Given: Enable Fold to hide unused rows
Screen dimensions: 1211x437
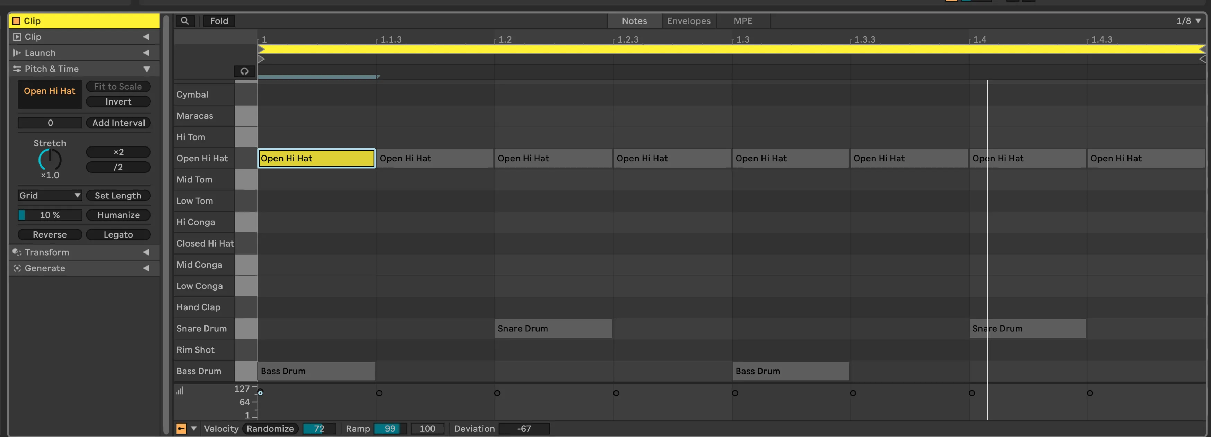Looking at the screenshot, I should [219, 21].
